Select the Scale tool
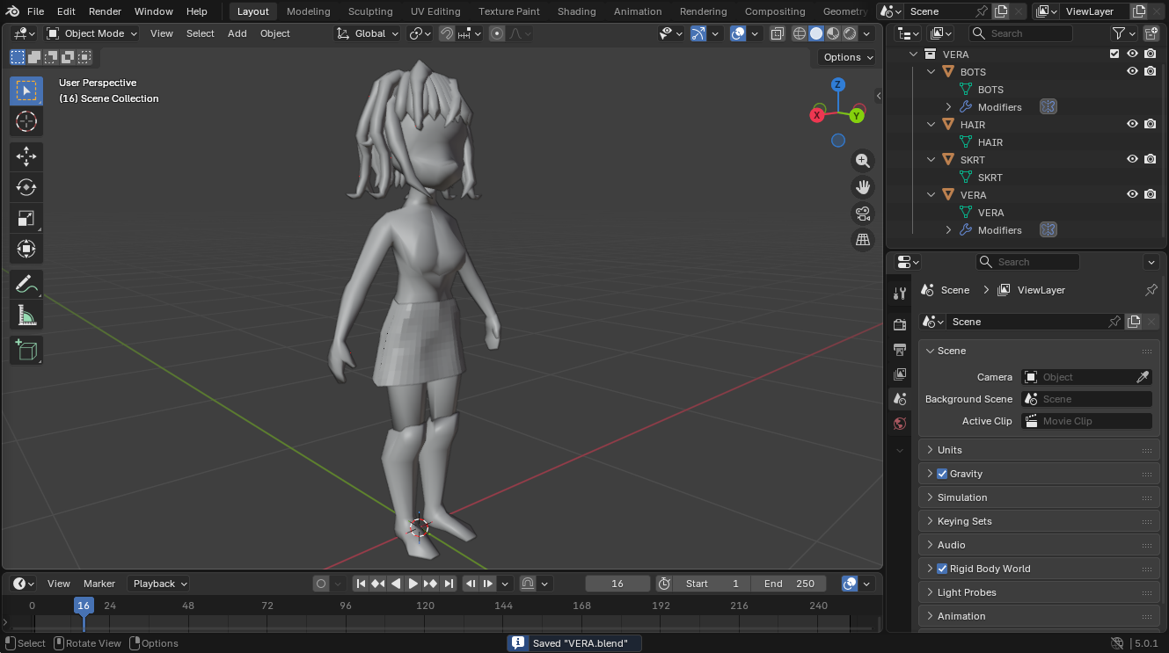 [26, 218]
